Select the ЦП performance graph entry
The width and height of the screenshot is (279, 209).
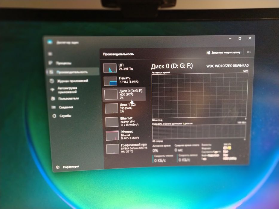(x=124, y=68)
